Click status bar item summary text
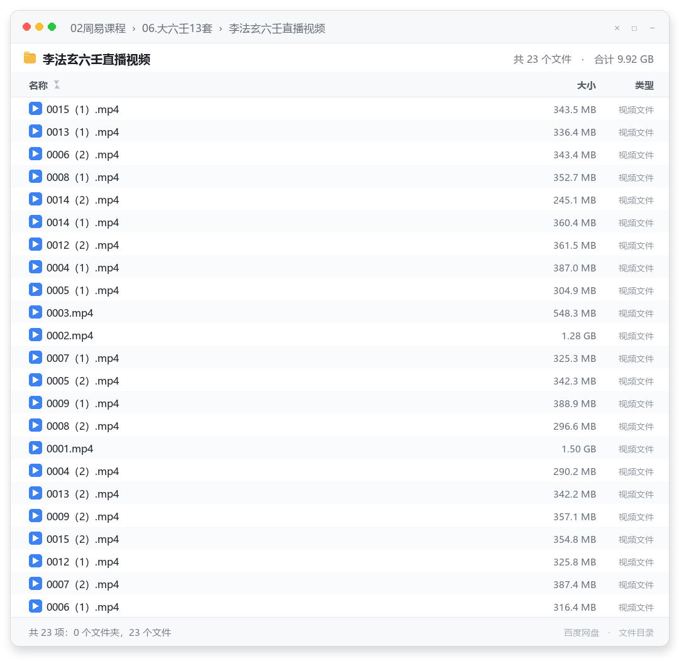The image size is (679, 661). pos(100,633)
